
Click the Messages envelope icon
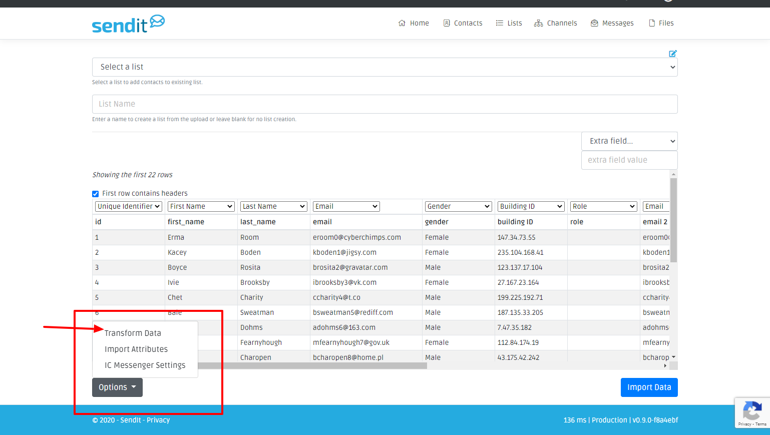594,23
